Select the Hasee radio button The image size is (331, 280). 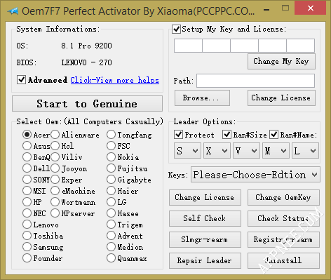tap(111, 213)
